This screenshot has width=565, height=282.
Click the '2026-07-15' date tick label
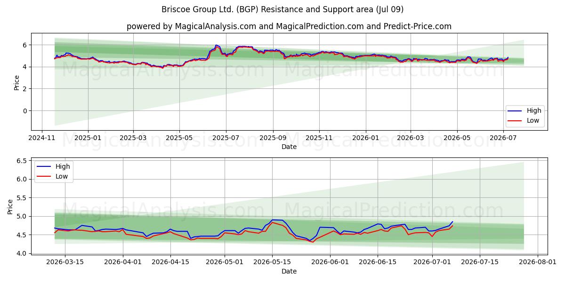479,262
